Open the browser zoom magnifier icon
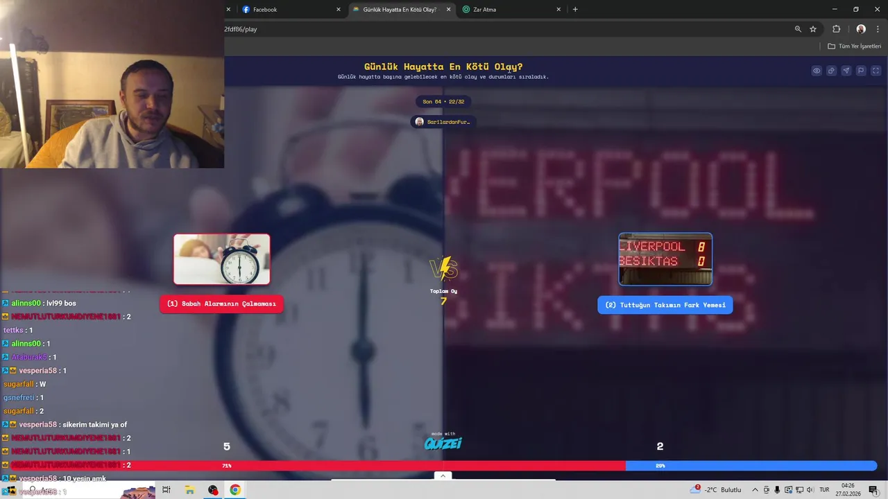The width and height of the screenshot is (888, 499). coord(798,29)
